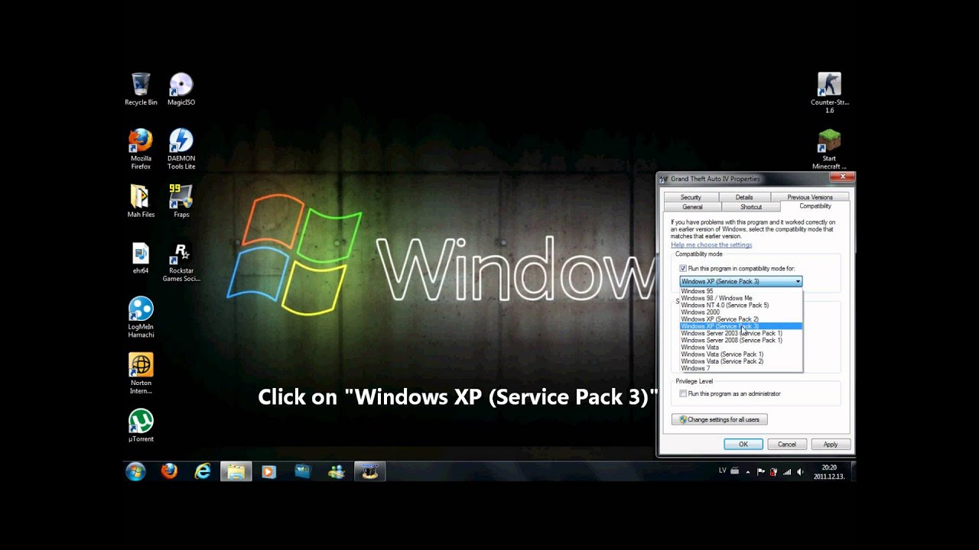The height and width of the screenshot is (550, 979).
Task: Select the µTorrent desktop icon
Action: [x=141, y=425]
